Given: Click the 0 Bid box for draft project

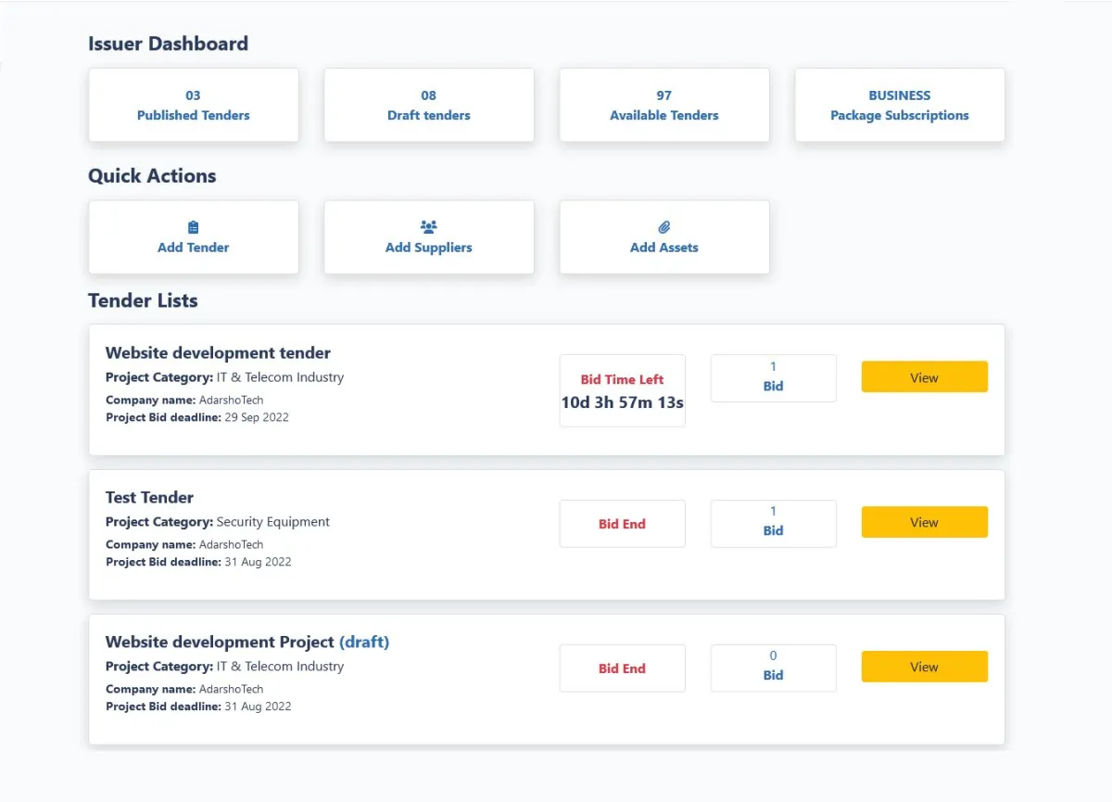Looking at the screenshot, I should (774, 668).
